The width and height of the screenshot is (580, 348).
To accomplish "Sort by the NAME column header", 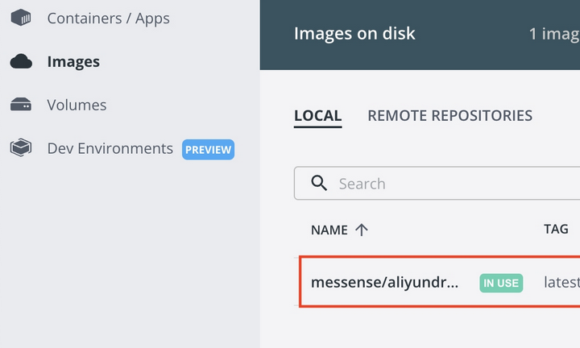I will coord(329,230).
